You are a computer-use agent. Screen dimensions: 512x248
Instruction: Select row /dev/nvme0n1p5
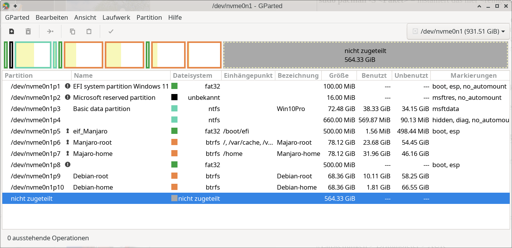(256, 131)
